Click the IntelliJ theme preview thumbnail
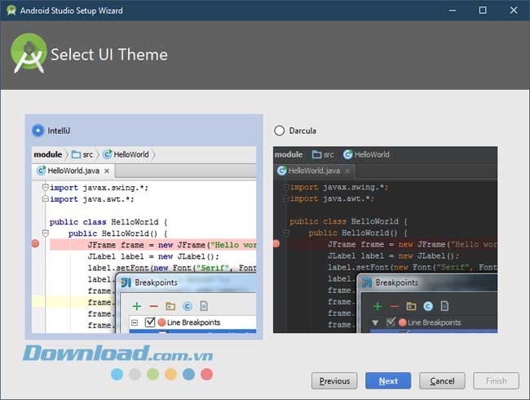 coord(144,240)
